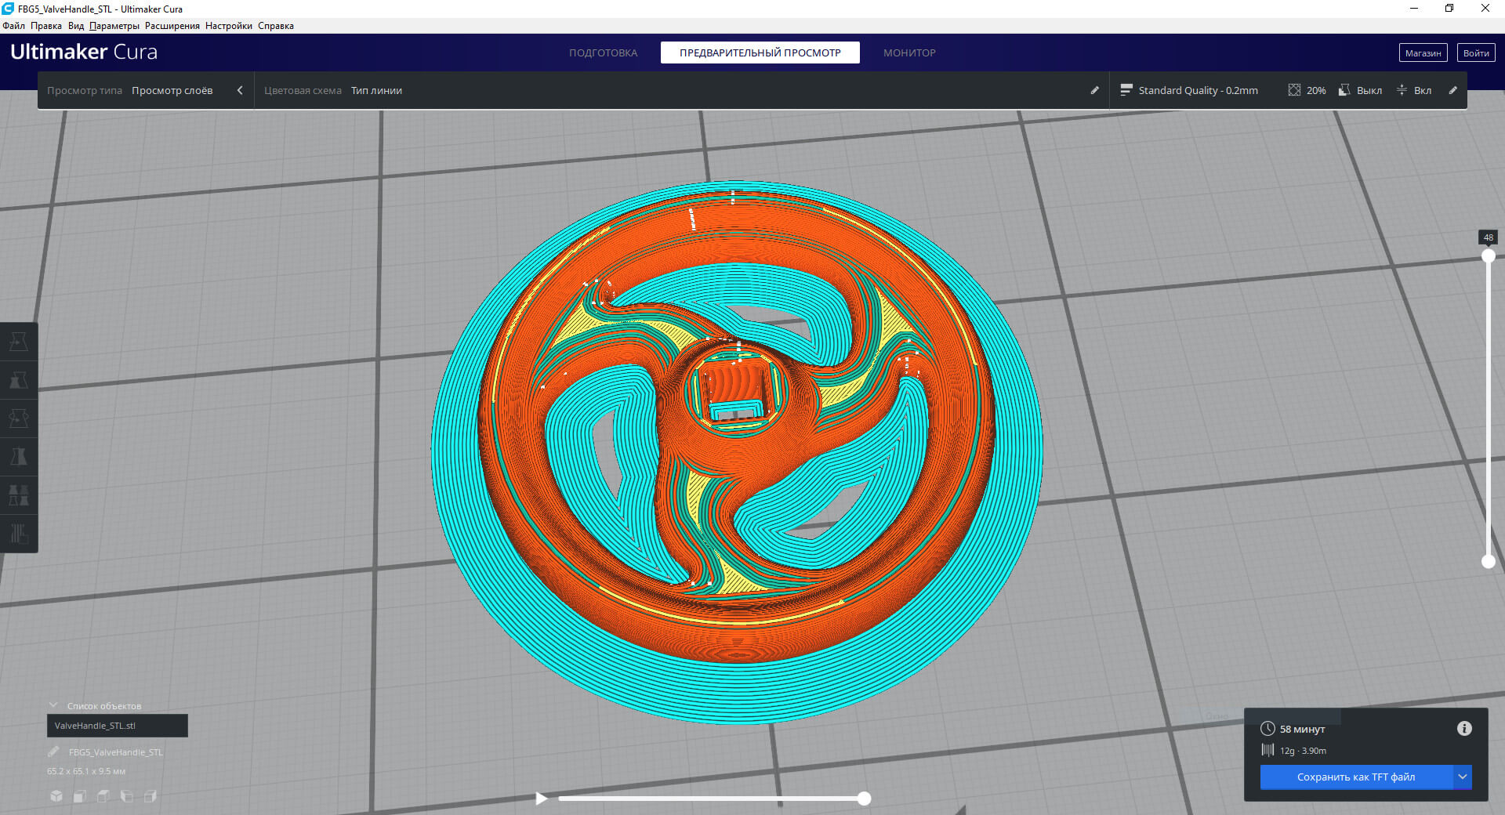Select the Move tool in left toolbar
The height and width of the screenshot is (815, 1505).
(19, 342)
